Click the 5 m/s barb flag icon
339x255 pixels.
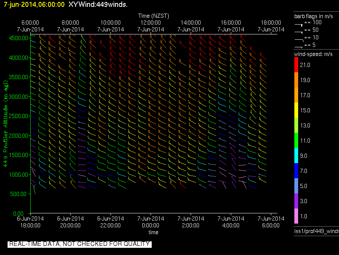click(299, 47)
